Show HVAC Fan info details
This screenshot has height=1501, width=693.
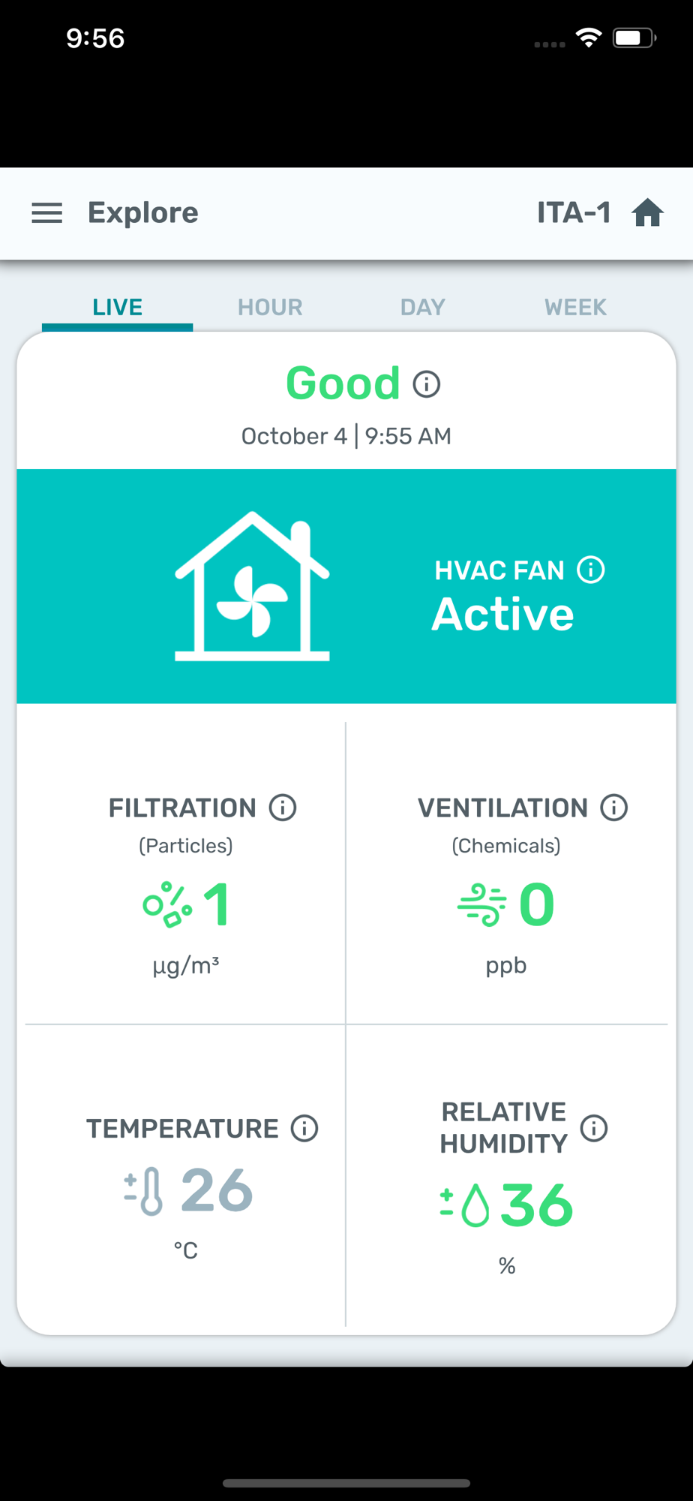[x=591, y=570]
